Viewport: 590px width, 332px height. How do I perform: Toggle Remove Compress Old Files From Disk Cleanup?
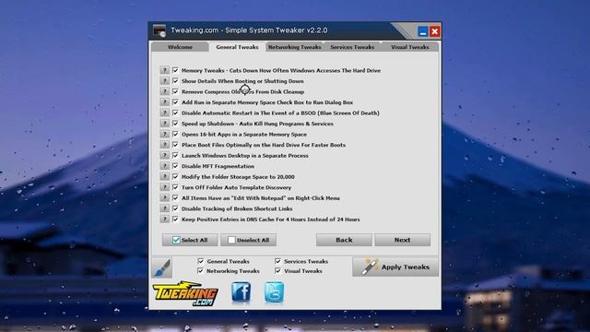click(175, 91)
